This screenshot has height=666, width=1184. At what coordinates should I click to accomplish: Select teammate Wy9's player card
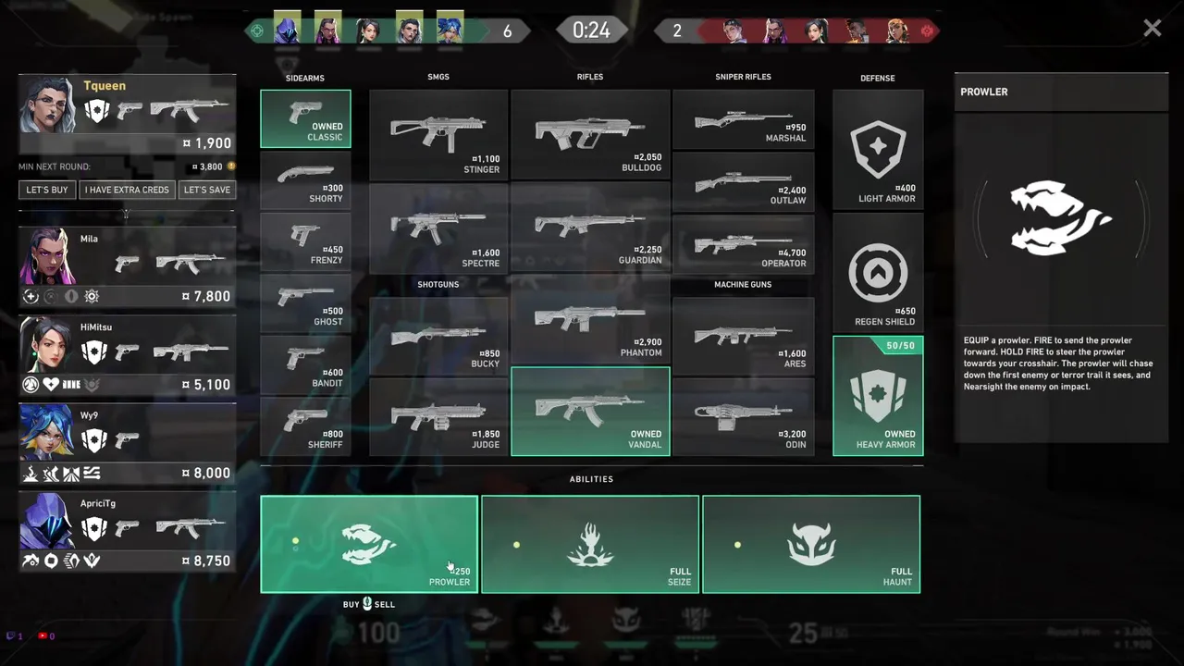127,445
